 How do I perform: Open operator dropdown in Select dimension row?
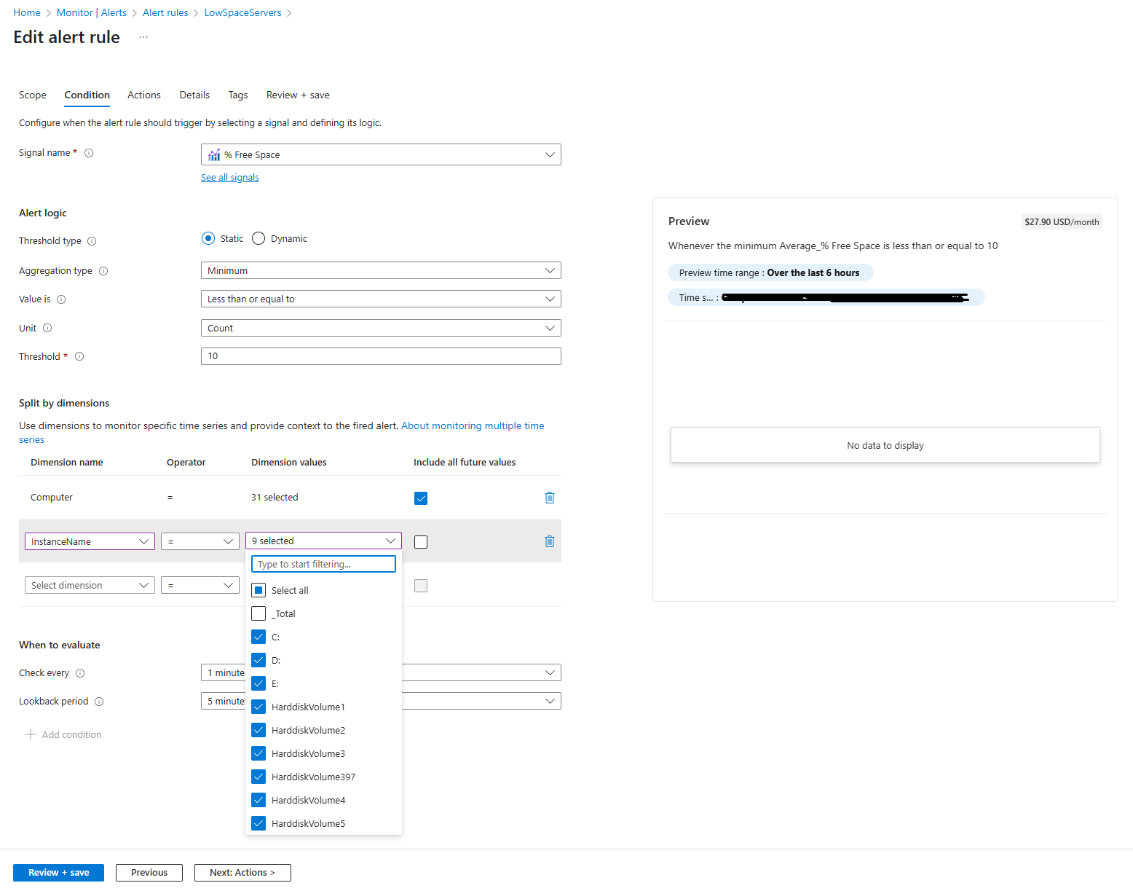(200, 585)
